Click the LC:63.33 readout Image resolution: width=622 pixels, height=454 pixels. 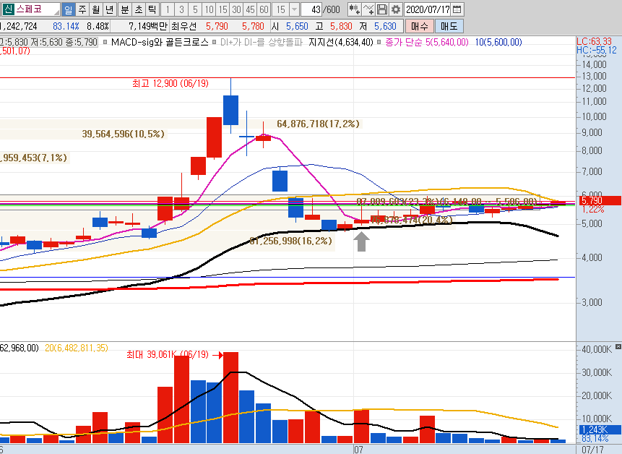click(x=595, y=41)
